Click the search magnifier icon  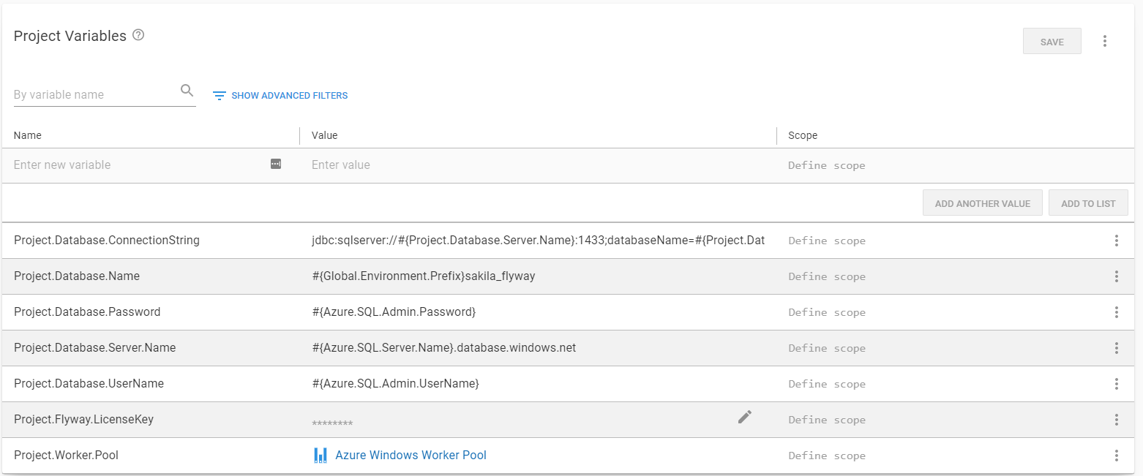pos(187,91)
